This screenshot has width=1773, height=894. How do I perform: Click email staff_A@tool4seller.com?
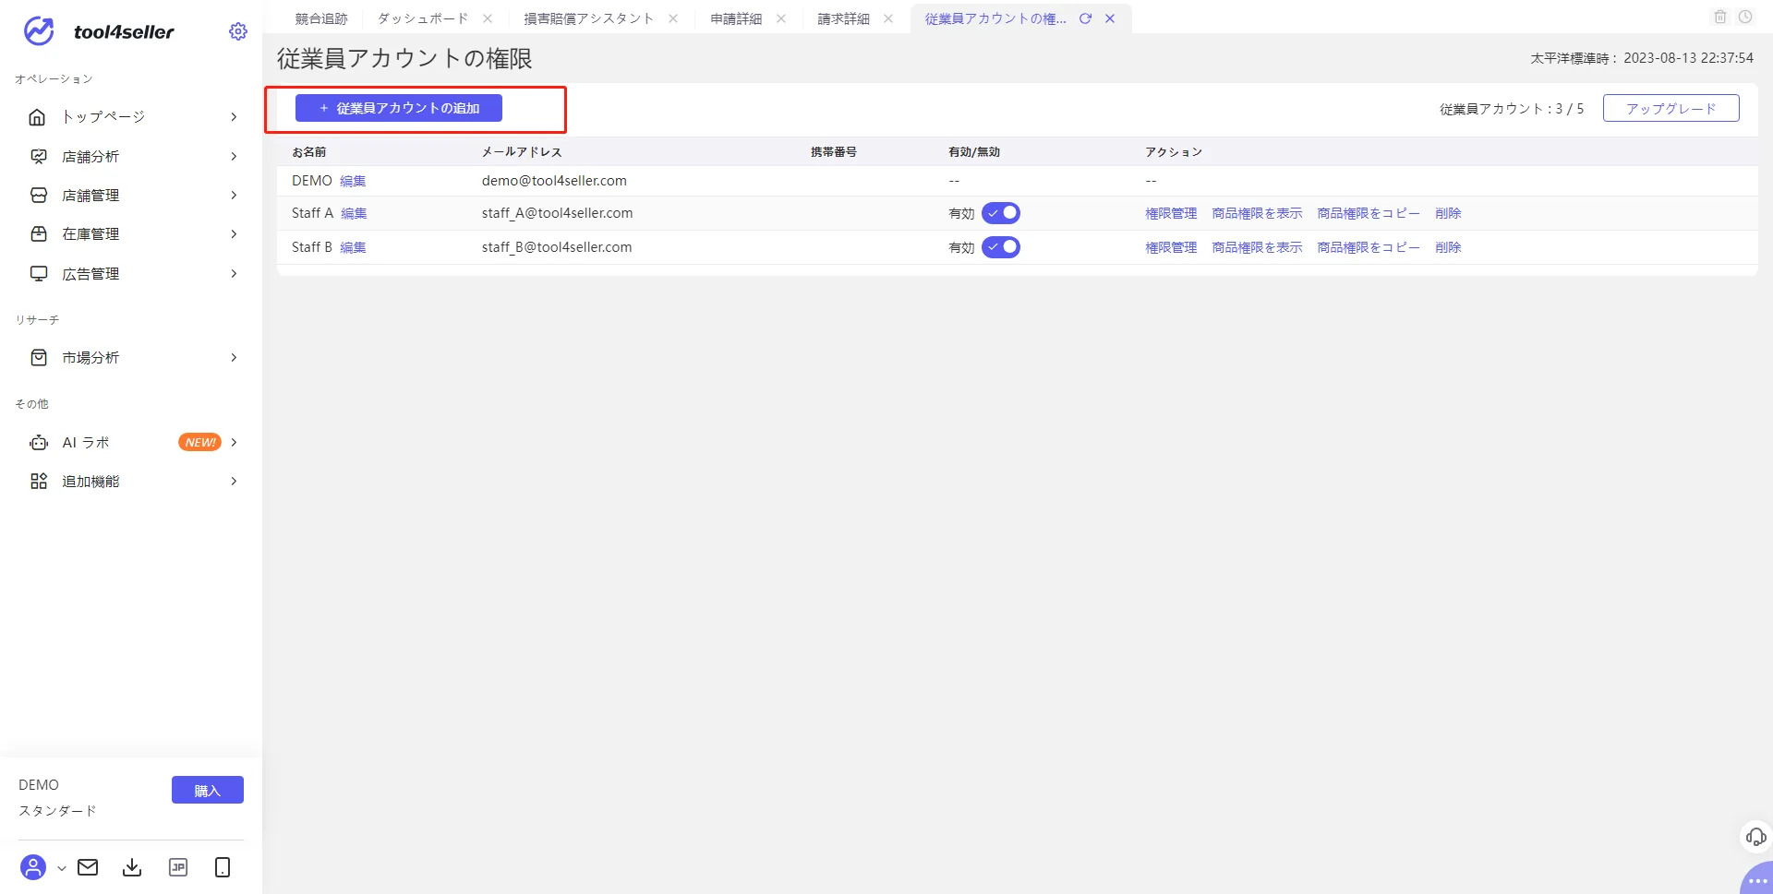click(557, 213)
